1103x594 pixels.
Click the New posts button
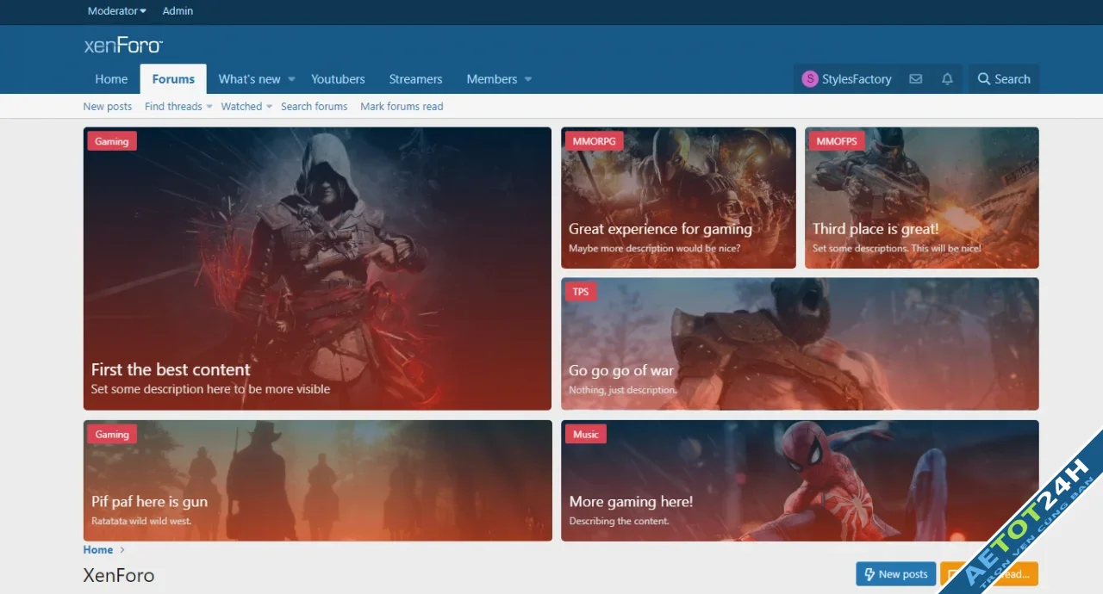pyautogui.click(x=895, y=573)
